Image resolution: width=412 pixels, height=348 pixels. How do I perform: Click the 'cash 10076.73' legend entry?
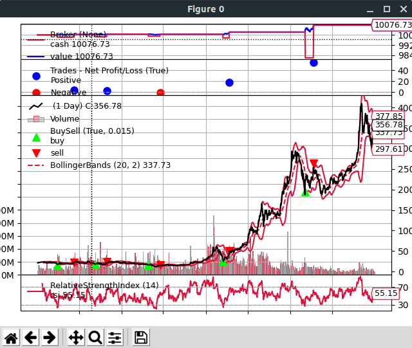tap(80, 44)
